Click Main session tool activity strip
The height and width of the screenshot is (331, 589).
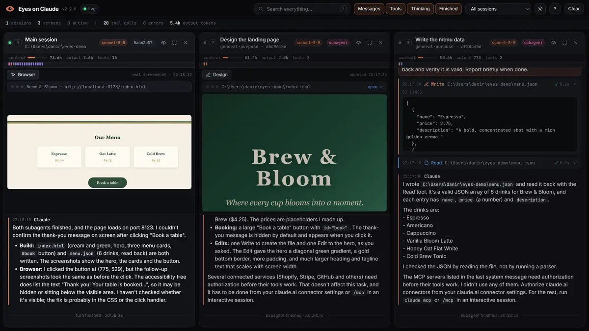coord(26,64)
